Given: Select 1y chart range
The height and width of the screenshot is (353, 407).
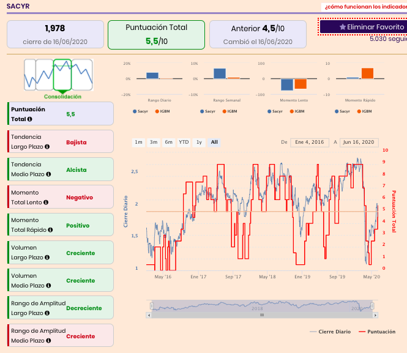Looking at the screenshot, I should click(199, 143).
